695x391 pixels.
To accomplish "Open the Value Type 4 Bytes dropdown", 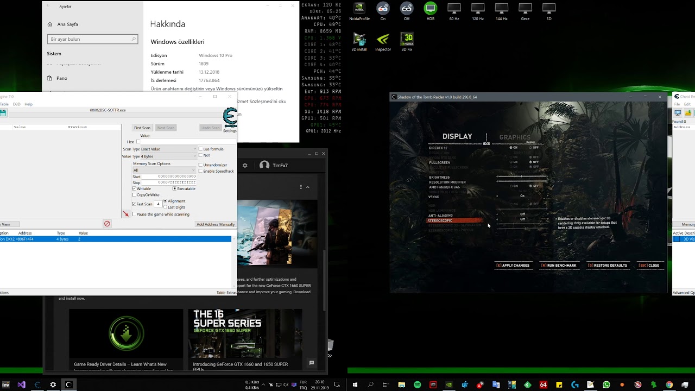I will pyautogui.click(x=168, y=156).
